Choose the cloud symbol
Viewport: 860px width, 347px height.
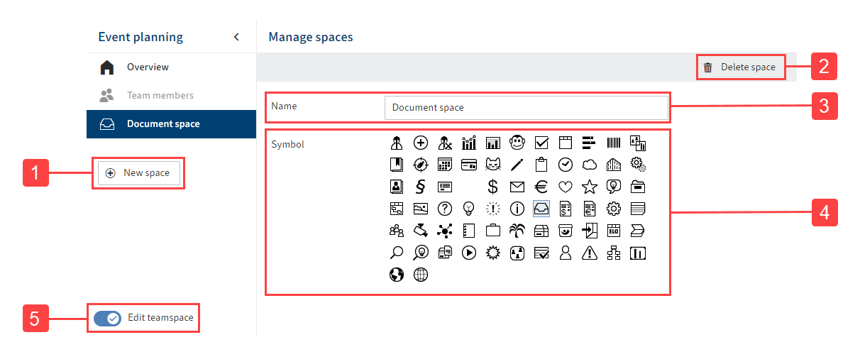click(590, 165)
